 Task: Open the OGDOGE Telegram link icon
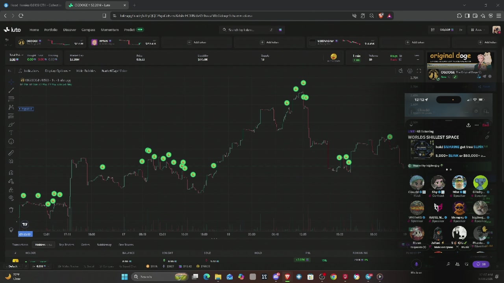click(484, 77)
